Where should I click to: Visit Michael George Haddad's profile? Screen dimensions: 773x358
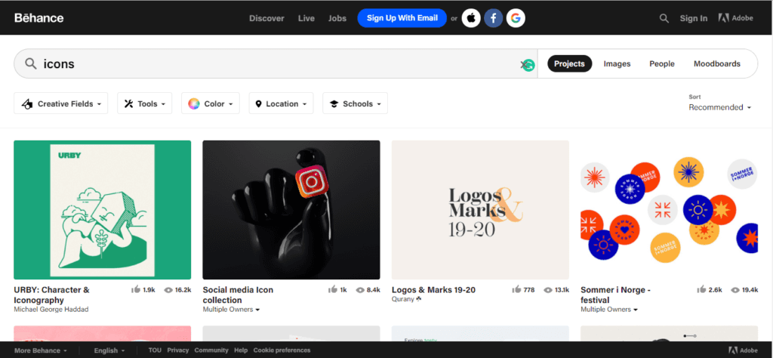(x=51, y=310)
